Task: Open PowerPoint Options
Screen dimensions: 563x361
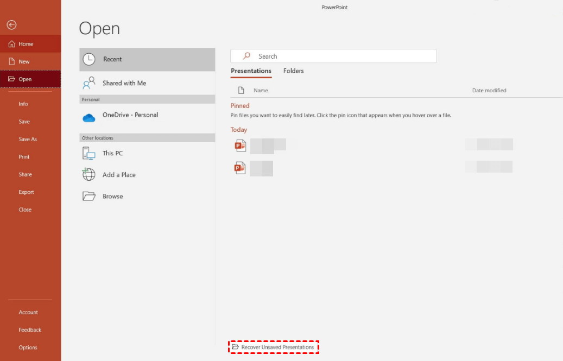Action: click(28, 347)
